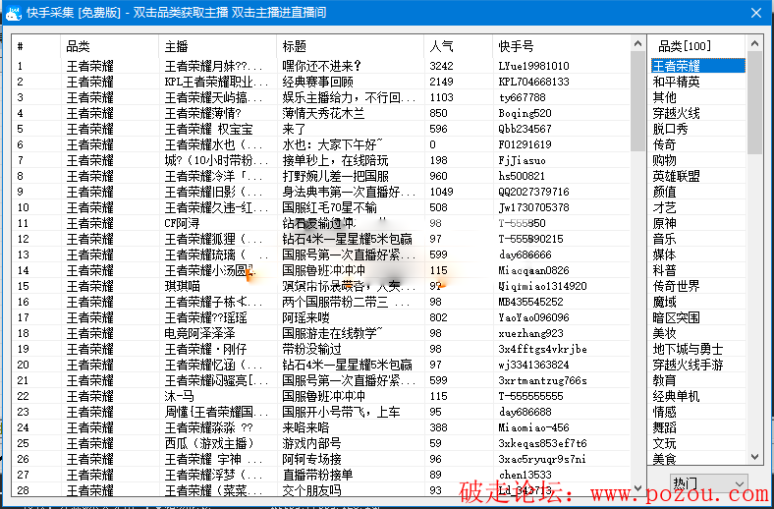Click the main table scrollbar thumb
This screenshot has height=509, width=774.
[637, 101]
